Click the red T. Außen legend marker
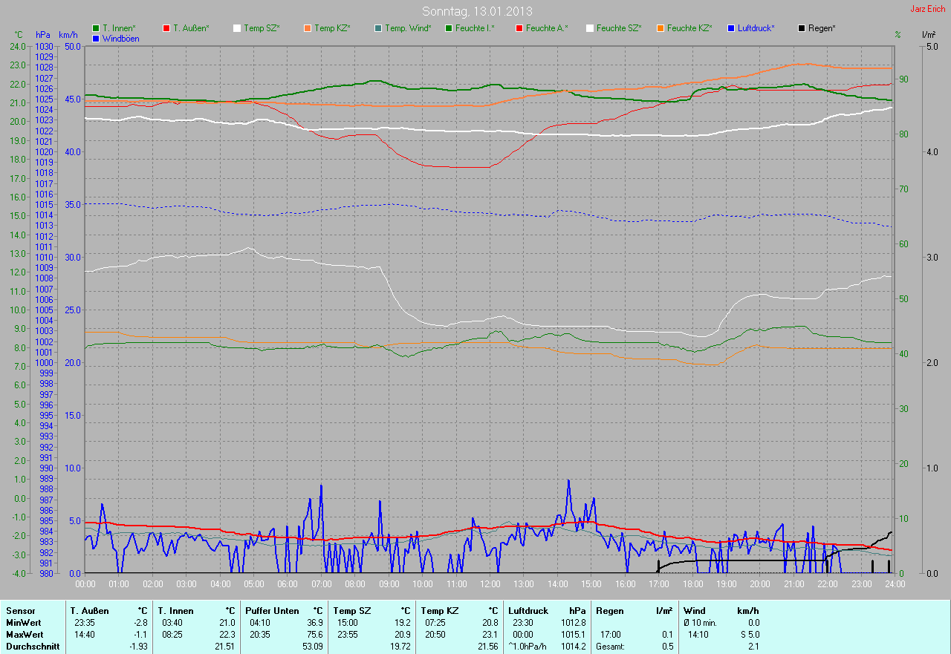The width and height of the screenshot is (951, 654). 166,28
